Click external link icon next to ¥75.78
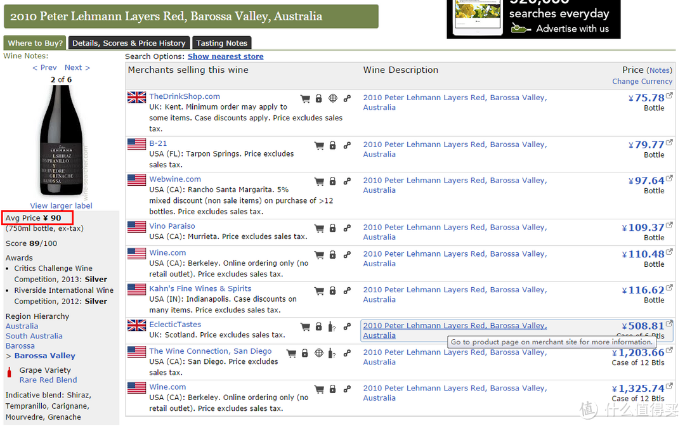Image resolution: width=685 pixels, height=426 pixels. [x=669, y=96]
